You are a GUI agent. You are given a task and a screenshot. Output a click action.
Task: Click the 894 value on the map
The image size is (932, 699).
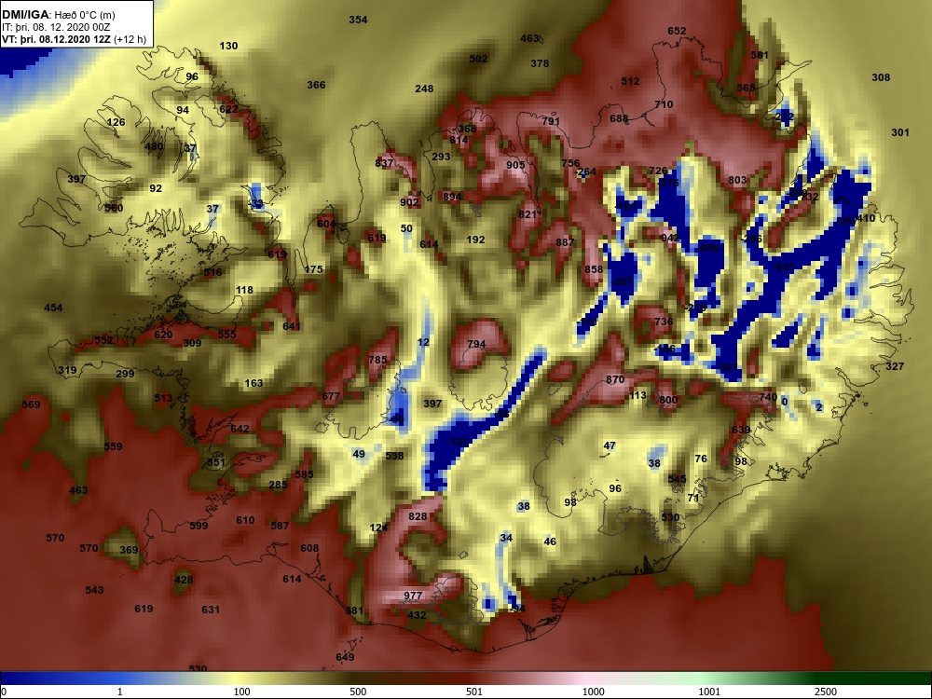pyautogui.click(x=452, y=197)
